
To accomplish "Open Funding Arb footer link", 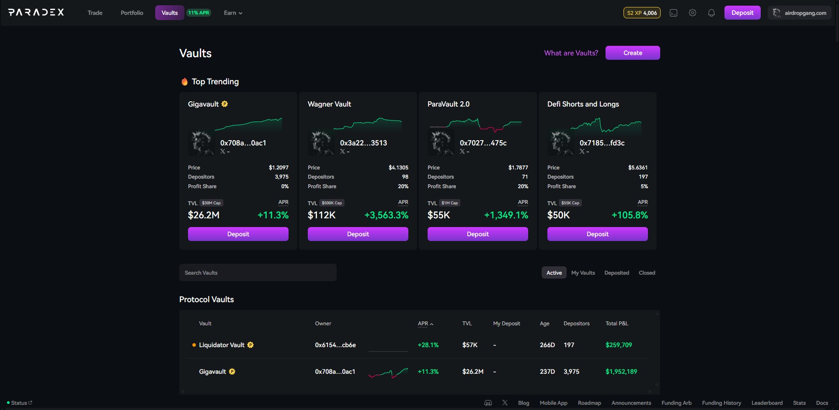I will click(x=676, y=403).
